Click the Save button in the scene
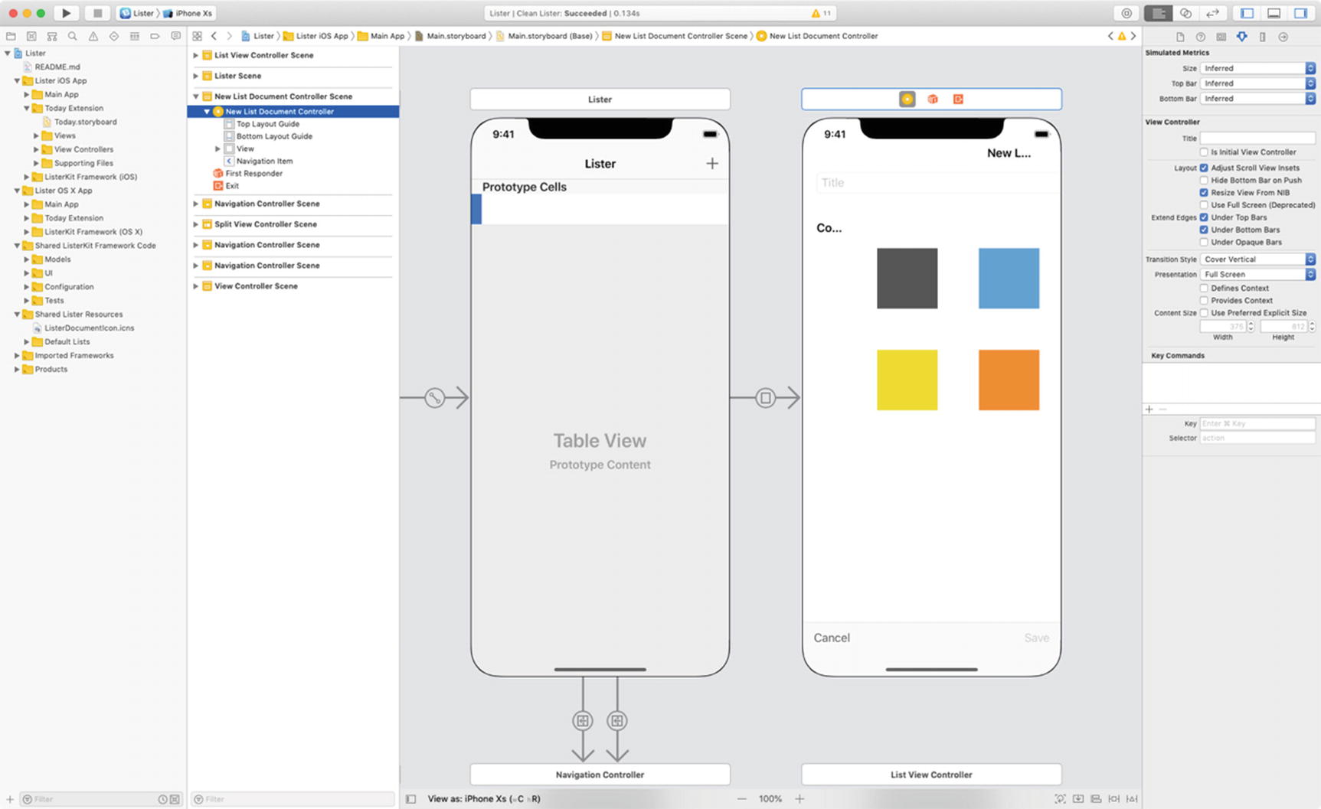This screenshot has height=809, width=1321. click(x=1036, y=638)
